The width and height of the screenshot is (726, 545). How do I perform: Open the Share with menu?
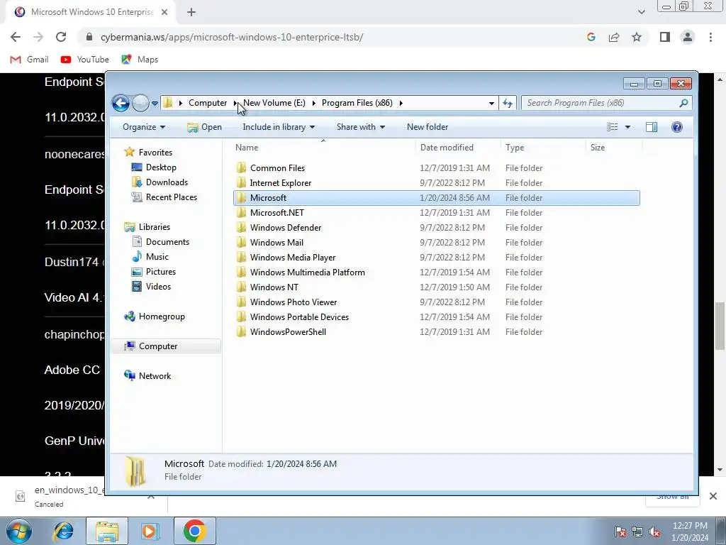click(361, 127)
